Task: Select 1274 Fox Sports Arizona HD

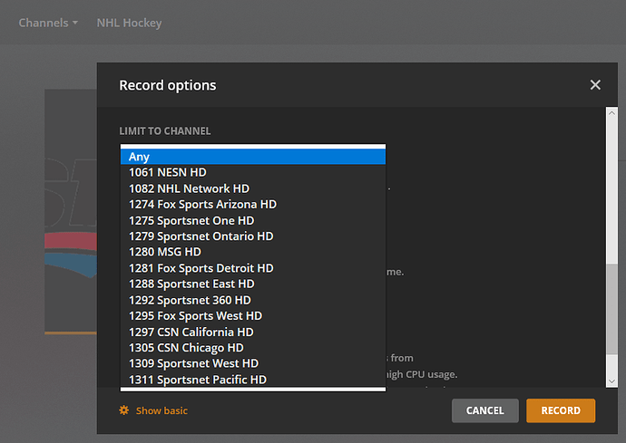Action: click(253, 205)
